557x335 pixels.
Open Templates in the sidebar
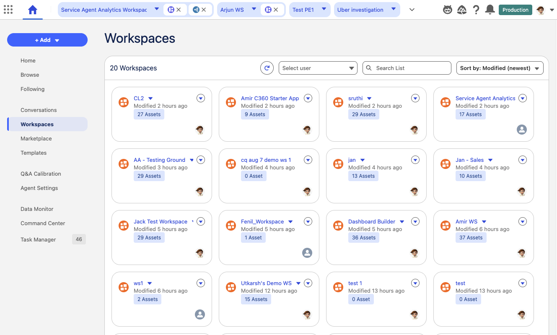pos(34,153)
